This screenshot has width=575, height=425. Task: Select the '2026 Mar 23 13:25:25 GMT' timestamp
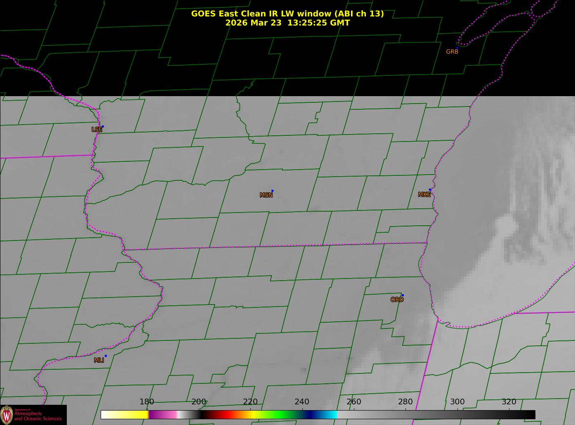[x=287, y=23]
